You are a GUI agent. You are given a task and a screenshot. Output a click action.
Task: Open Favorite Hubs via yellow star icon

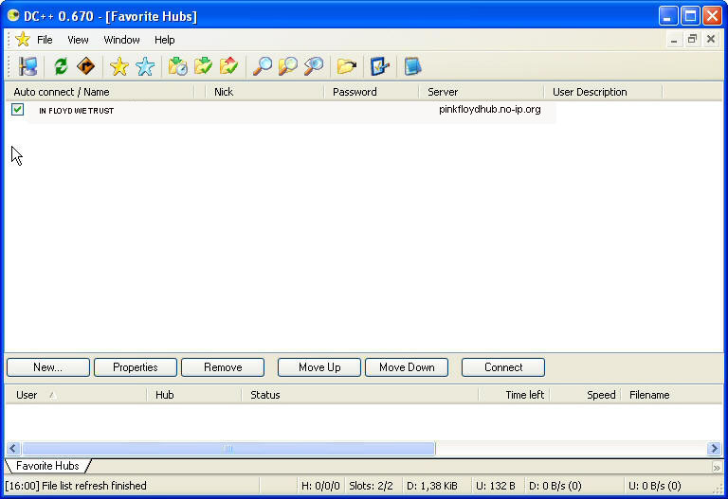pyautogui.click(x=118, y=66)
